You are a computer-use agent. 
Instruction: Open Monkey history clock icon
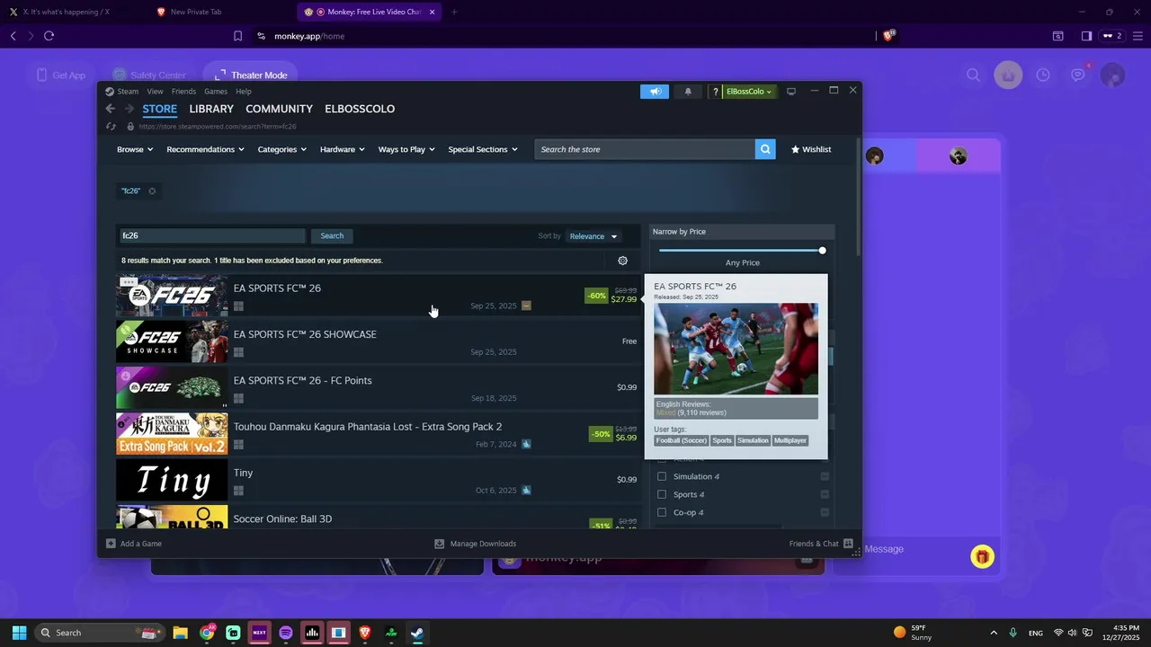click(1043, 75)
